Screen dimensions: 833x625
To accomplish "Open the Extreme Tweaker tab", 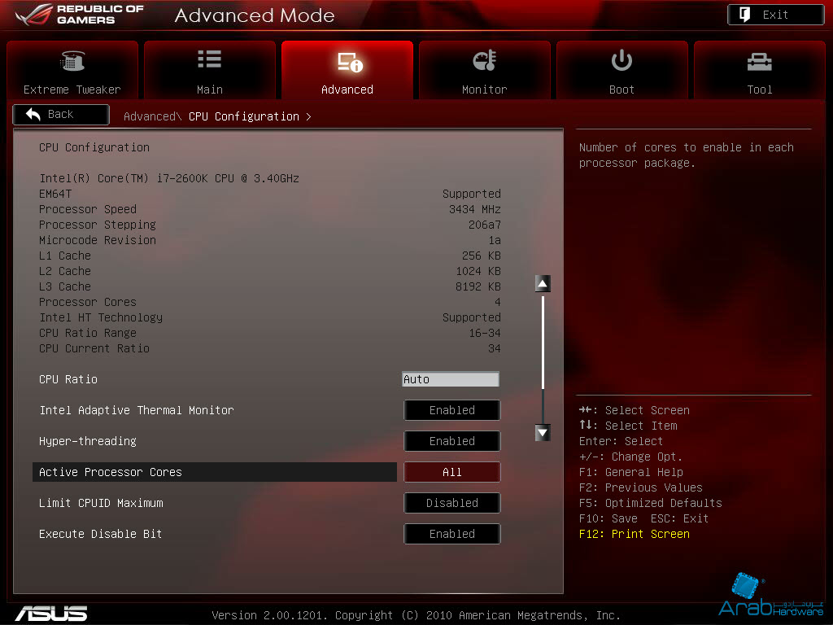I will point(72,70).
